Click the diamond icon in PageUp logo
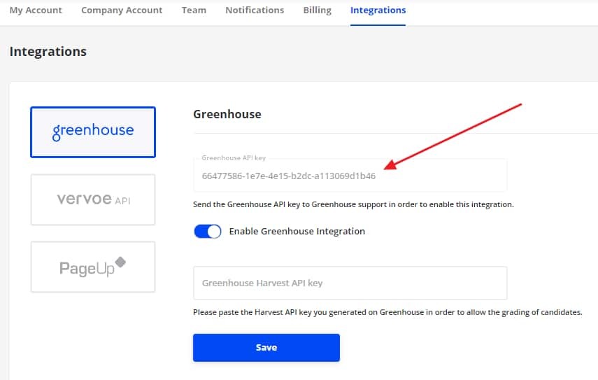The image size is (598, 380). [x=120, y=262]
